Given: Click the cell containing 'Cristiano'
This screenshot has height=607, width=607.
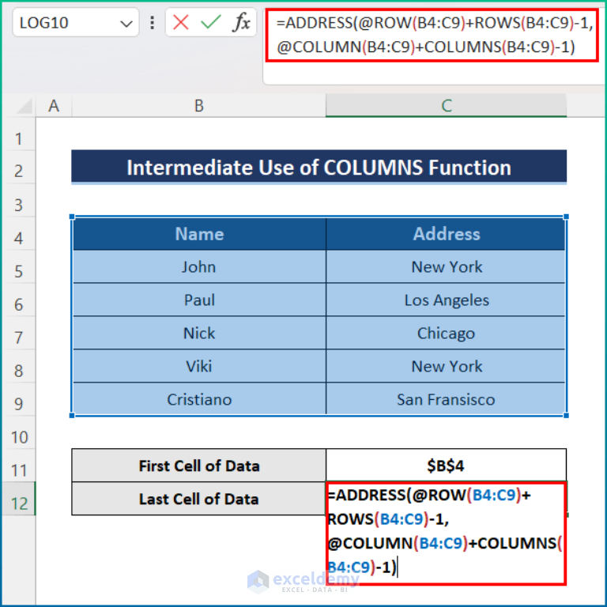Looking at the screenshot, I should click(x=199, y=399).
